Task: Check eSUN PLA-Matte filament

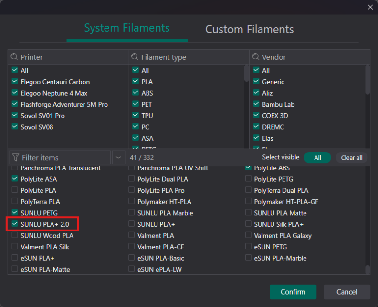Action: coord(15,269)
